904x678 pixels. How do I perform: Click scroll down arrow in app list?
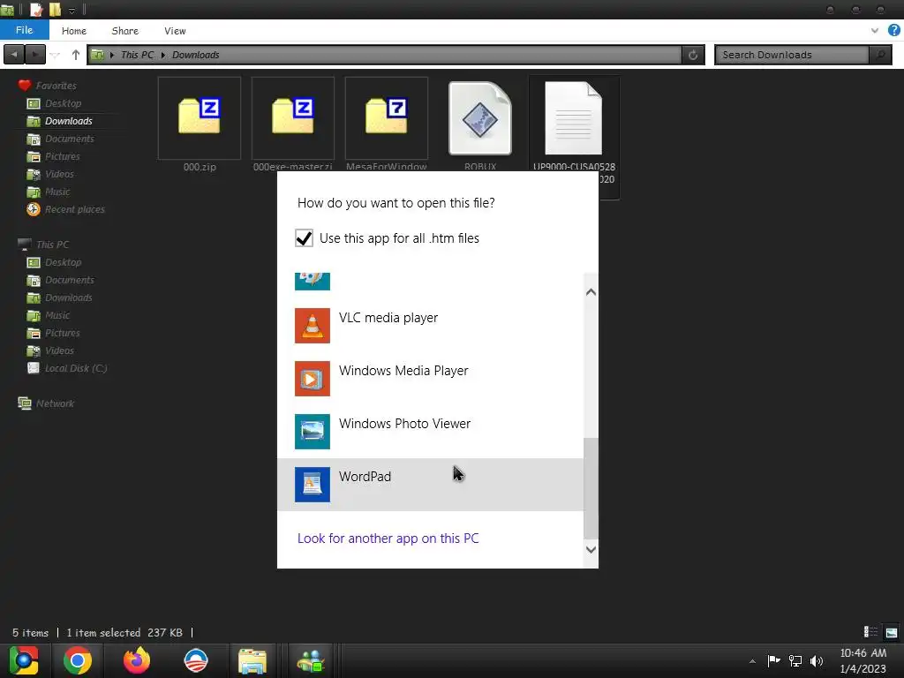[x=591, y=549]
